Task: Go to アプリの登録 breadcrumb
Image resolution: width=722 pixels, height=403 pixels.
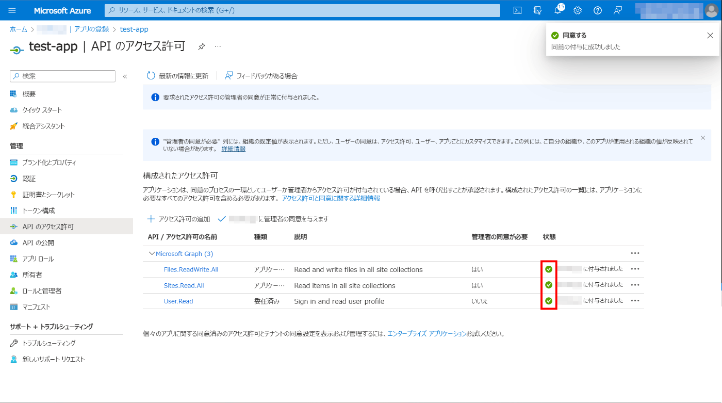Action: 91,29
